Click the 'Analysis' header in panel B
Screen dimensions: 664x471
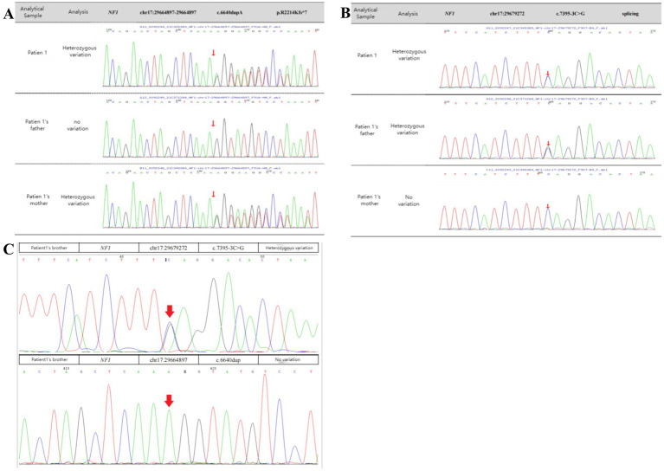coord(408,14)
